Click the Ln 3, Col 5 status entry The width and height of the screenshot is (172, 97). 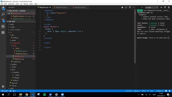[129, 91]
